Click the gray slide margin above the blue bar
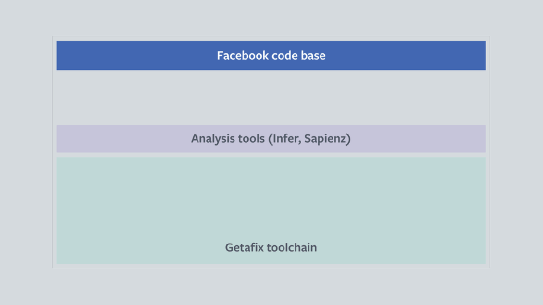543x305 pixels. 271,21
